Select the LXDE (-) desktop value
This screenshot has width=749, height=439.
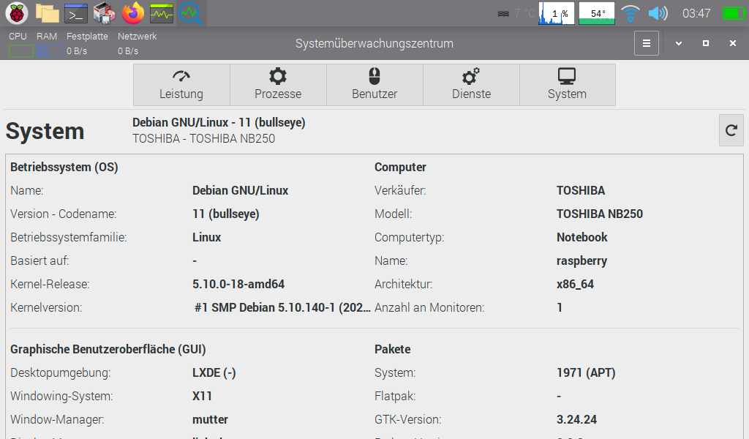pos(214,373)
